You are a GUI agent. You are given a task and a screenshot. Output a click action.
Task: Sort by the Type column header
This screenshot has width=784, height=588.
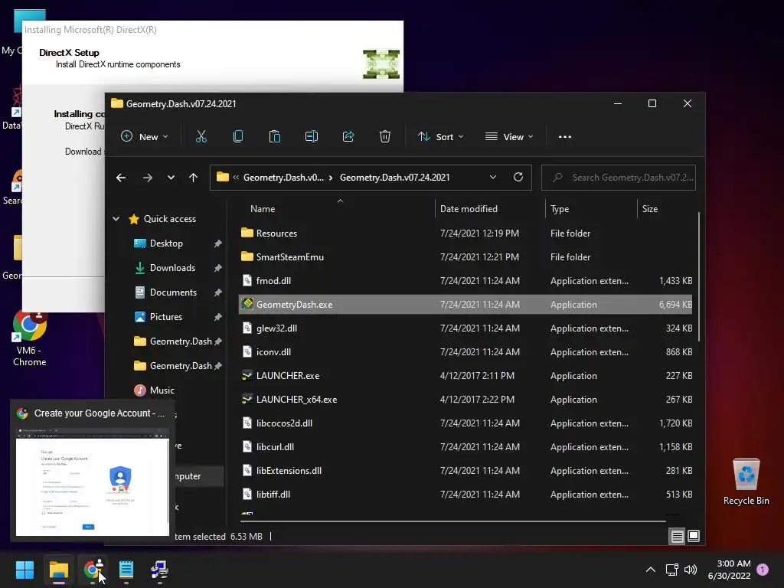(560, 209)
